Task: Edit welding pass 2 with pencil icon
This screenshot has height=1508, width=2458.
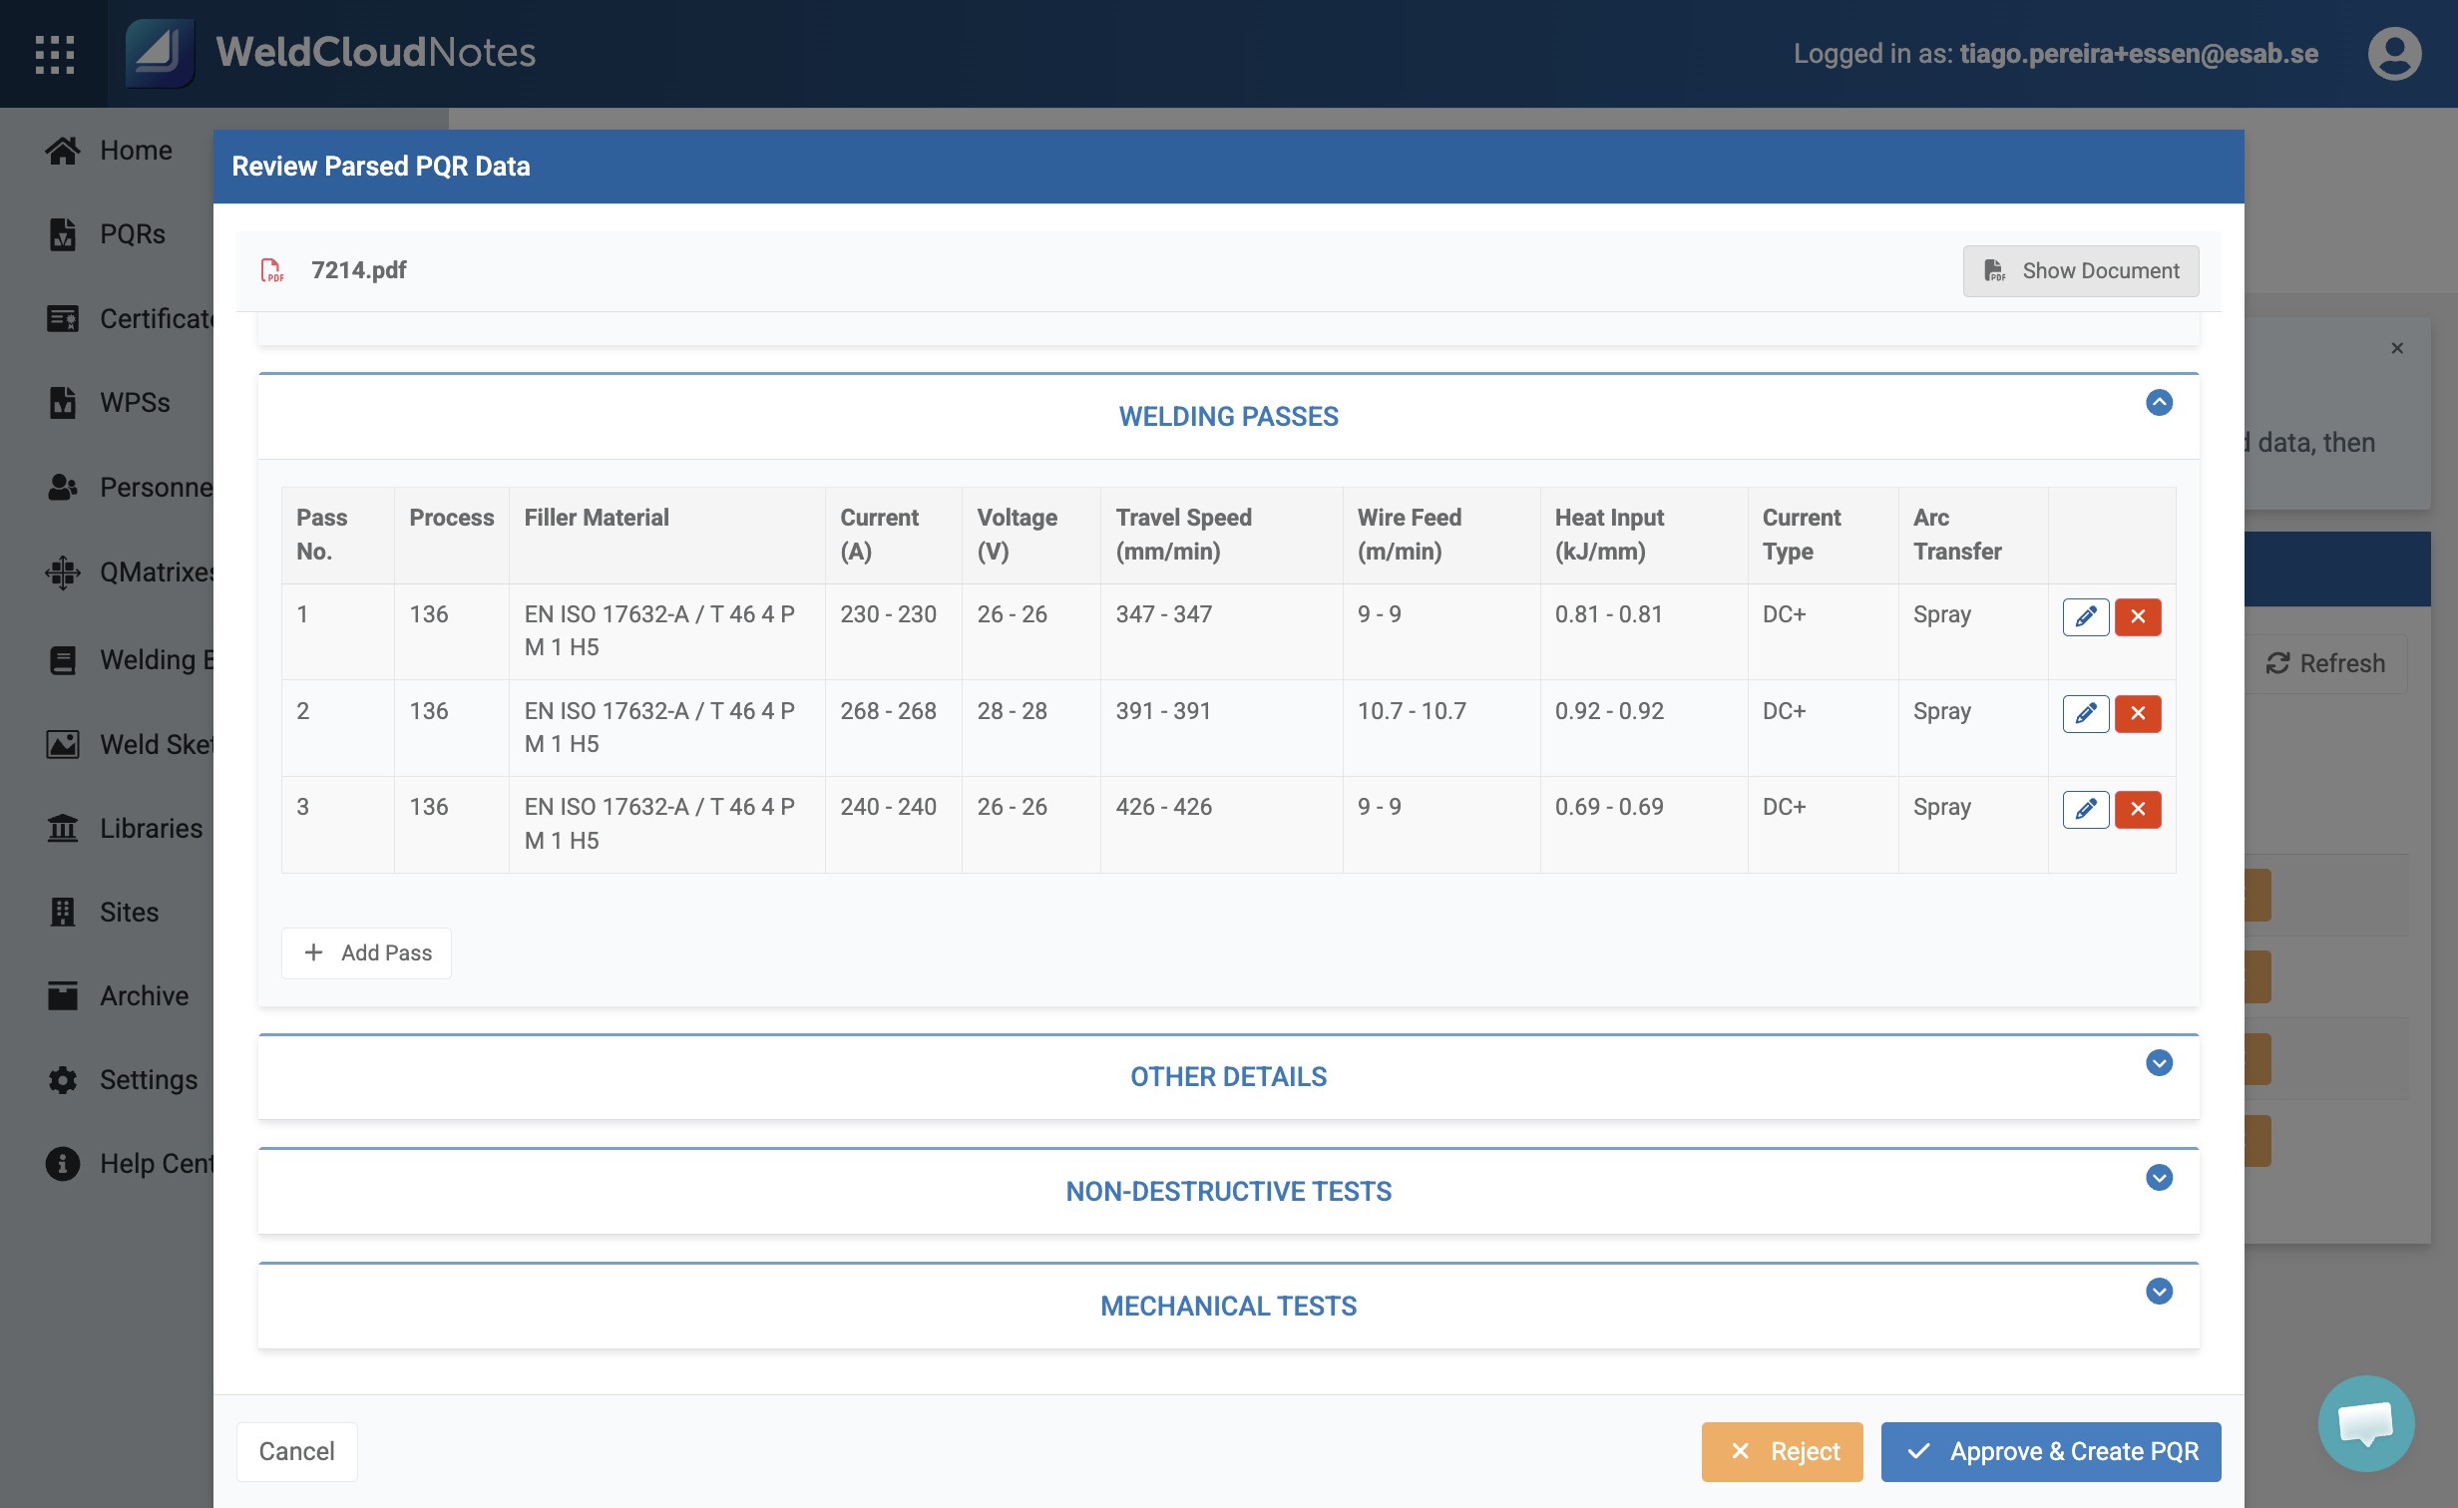Action: 2085,713
